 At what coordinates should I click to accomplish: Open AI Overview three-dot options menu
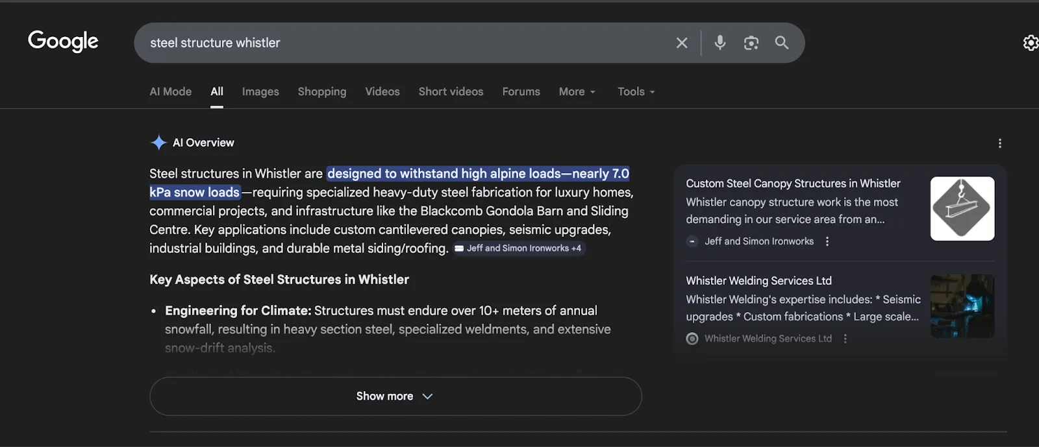1000,143
